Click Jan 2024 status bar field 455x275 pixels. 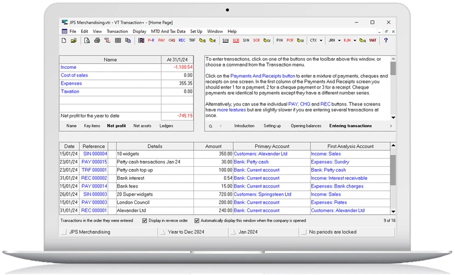click(263, 232)
